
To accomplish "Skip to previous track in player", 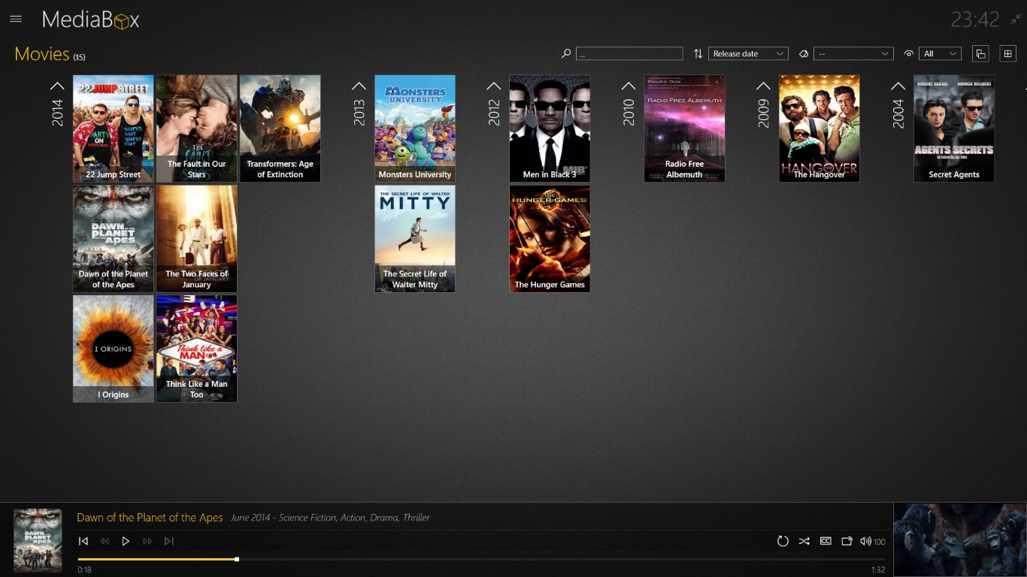I will pyautogui.click(x=83, y=541).
